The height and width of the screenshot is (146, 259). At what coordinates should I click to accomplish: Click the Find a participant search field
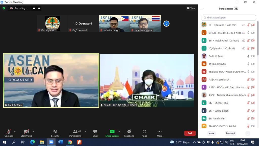point(229,18)
